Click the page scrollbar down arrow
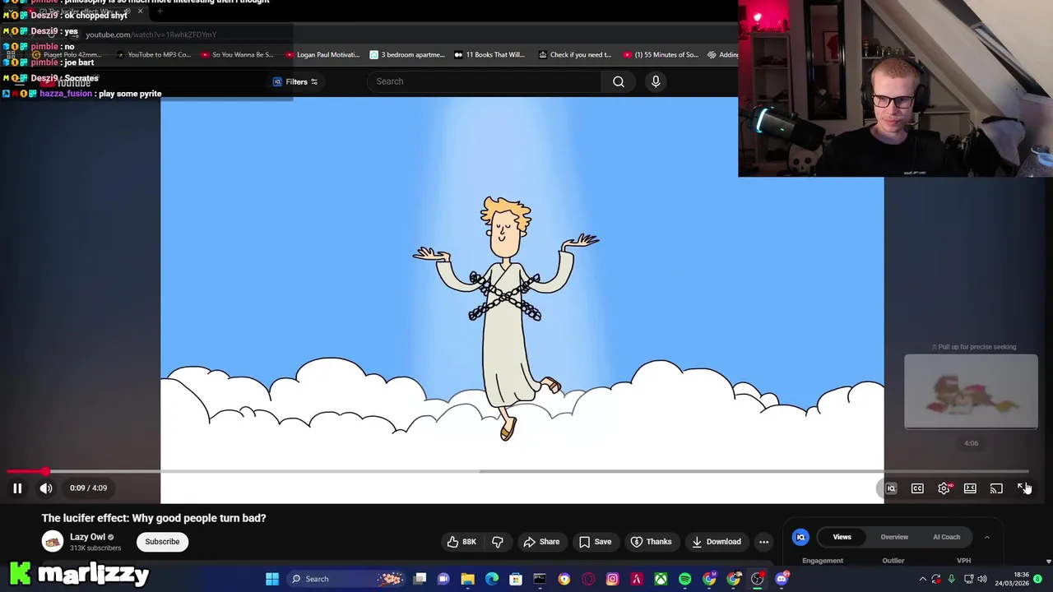 pos(1048,562)
